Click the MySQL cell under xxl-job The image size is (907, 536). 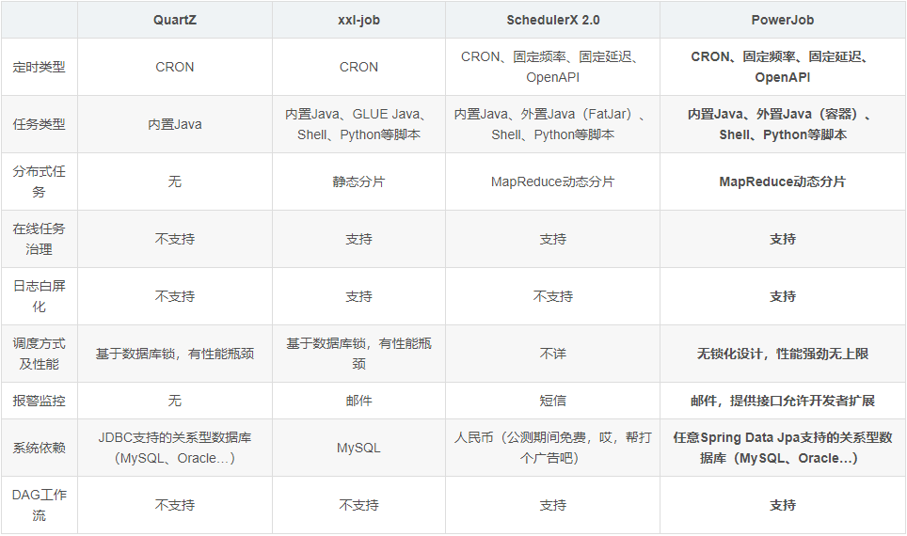[x=358, y=449]
